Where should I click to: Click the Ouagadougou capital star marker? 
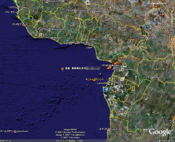[x=75, y=11]
